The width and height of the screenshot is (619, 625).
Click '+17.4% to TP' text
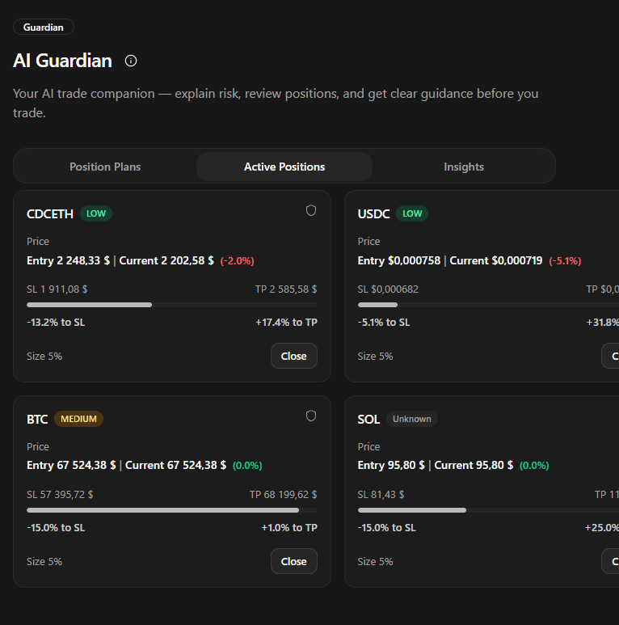(286, 323)
